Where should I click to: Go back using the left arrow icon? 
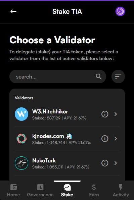coord(13,11)
